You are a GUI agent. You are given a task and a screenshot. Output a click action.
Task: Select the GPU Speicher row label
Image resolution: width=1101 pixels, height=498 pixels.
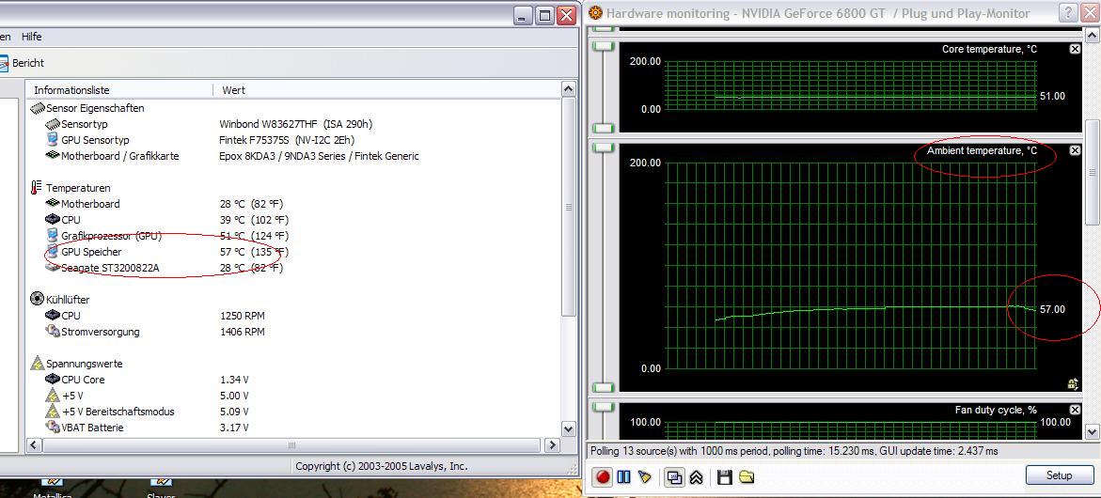coord(91,252)
